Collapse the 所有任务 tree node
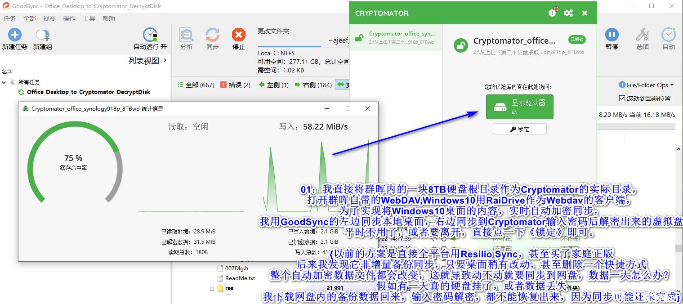 pyautogui.click(x=4, y=82)
